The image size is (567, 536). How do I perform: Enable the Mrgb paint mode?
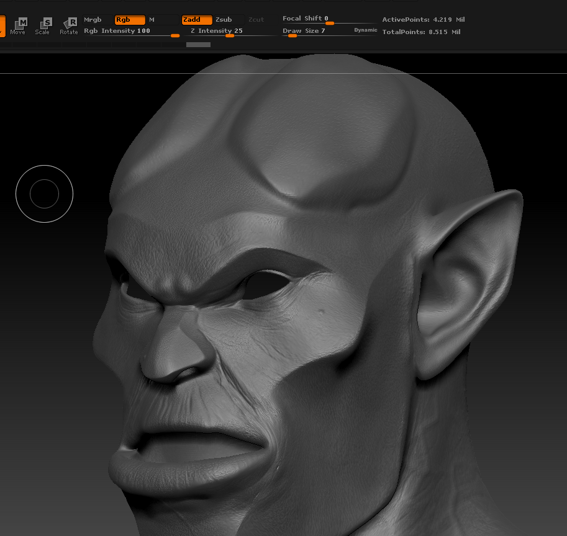click(98, 19)
